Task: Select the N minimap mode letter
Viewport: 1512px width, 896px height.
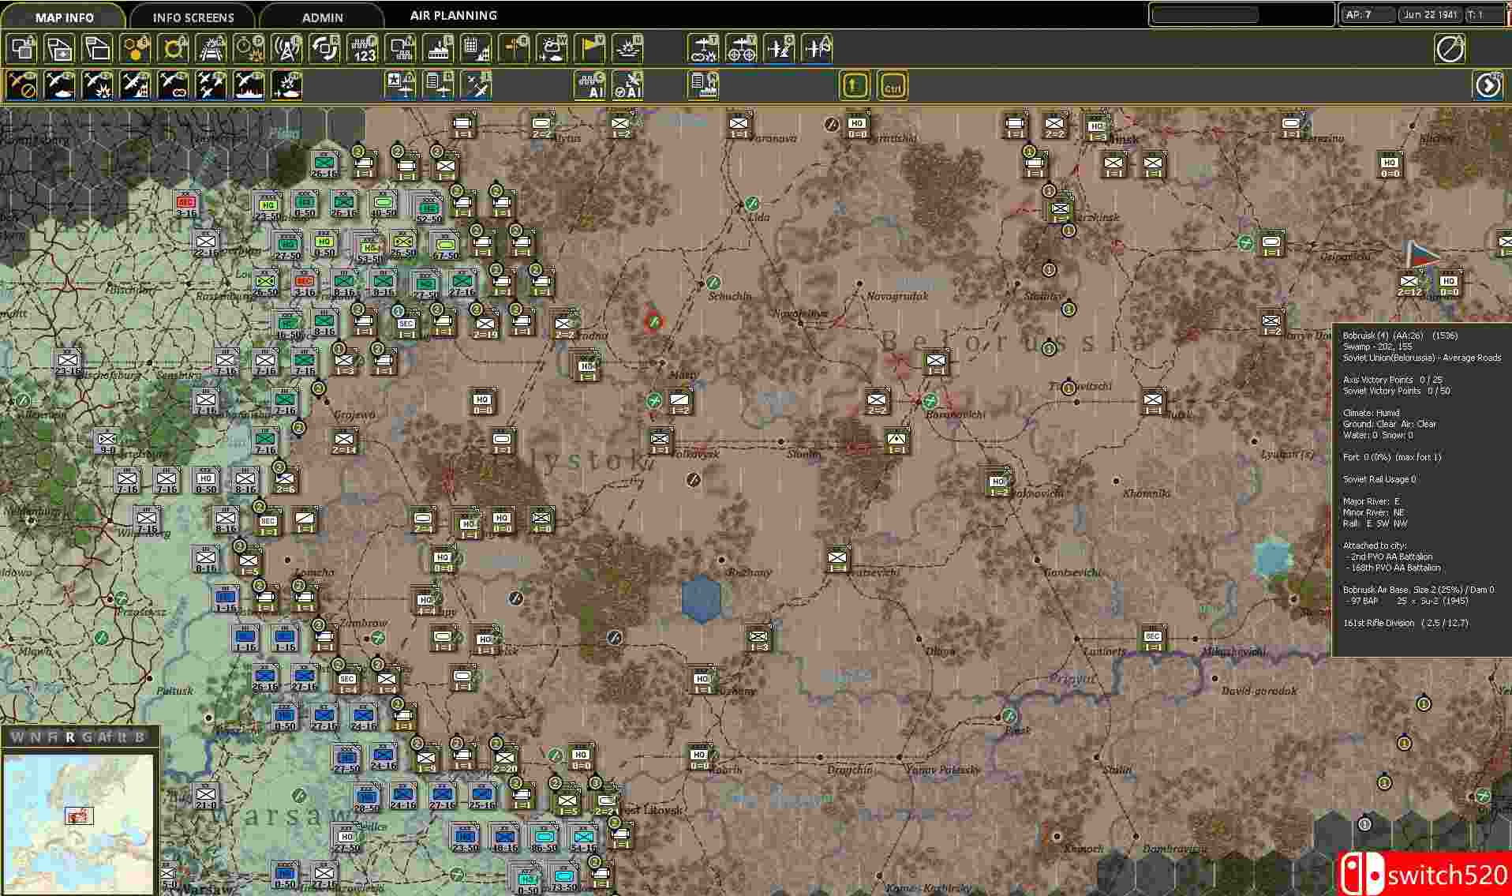Action: (x=35, y=737)
